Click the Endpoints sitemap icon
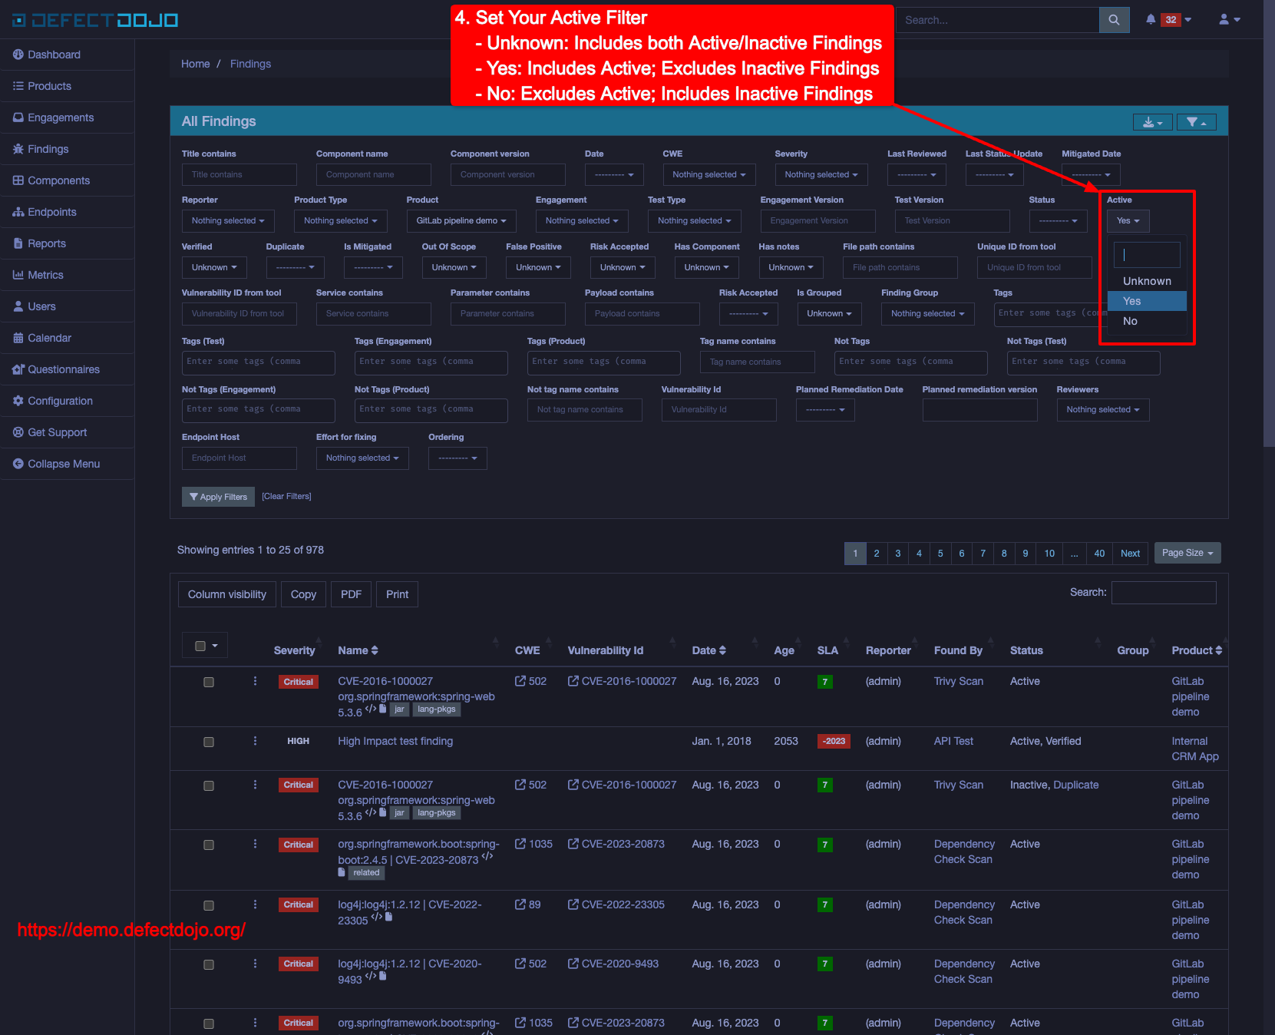This screenshot has height=1035, width=1275. (18, 212)
